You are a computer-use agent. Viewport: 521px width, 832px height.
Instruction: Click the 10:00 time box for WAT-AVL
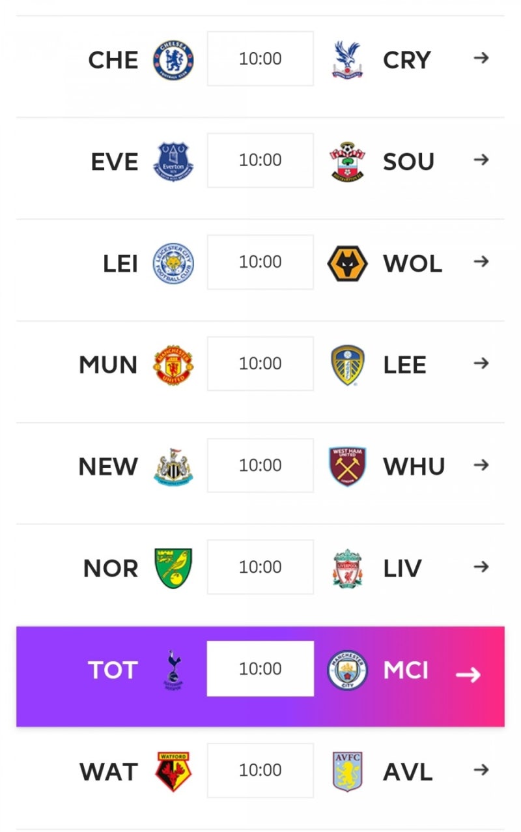(260, 770)
